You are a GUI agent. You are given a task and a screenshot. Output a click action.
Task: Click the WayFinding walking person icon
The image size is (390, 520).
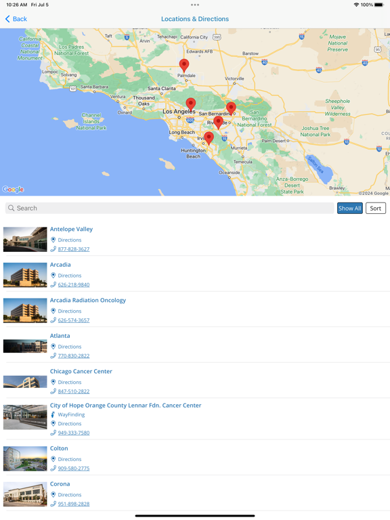[53, 414]
